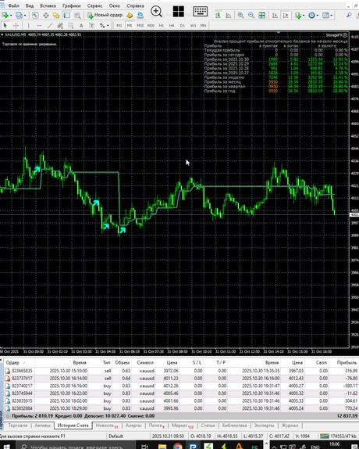Switch chart to H1 timeframe
This screenshot has width=359, height=449.
(162, 26)
